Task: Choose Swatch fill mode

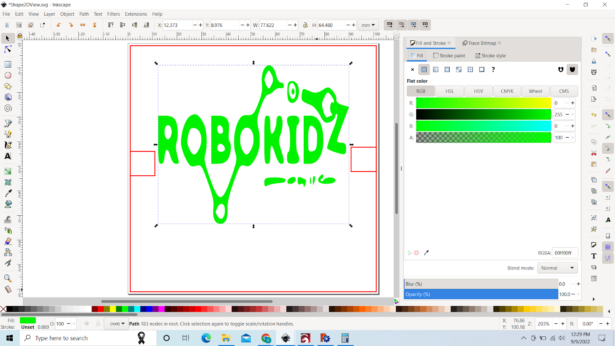Action: point(482,70)
